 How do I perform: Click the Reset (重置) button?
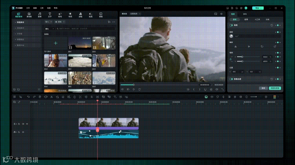263,88
